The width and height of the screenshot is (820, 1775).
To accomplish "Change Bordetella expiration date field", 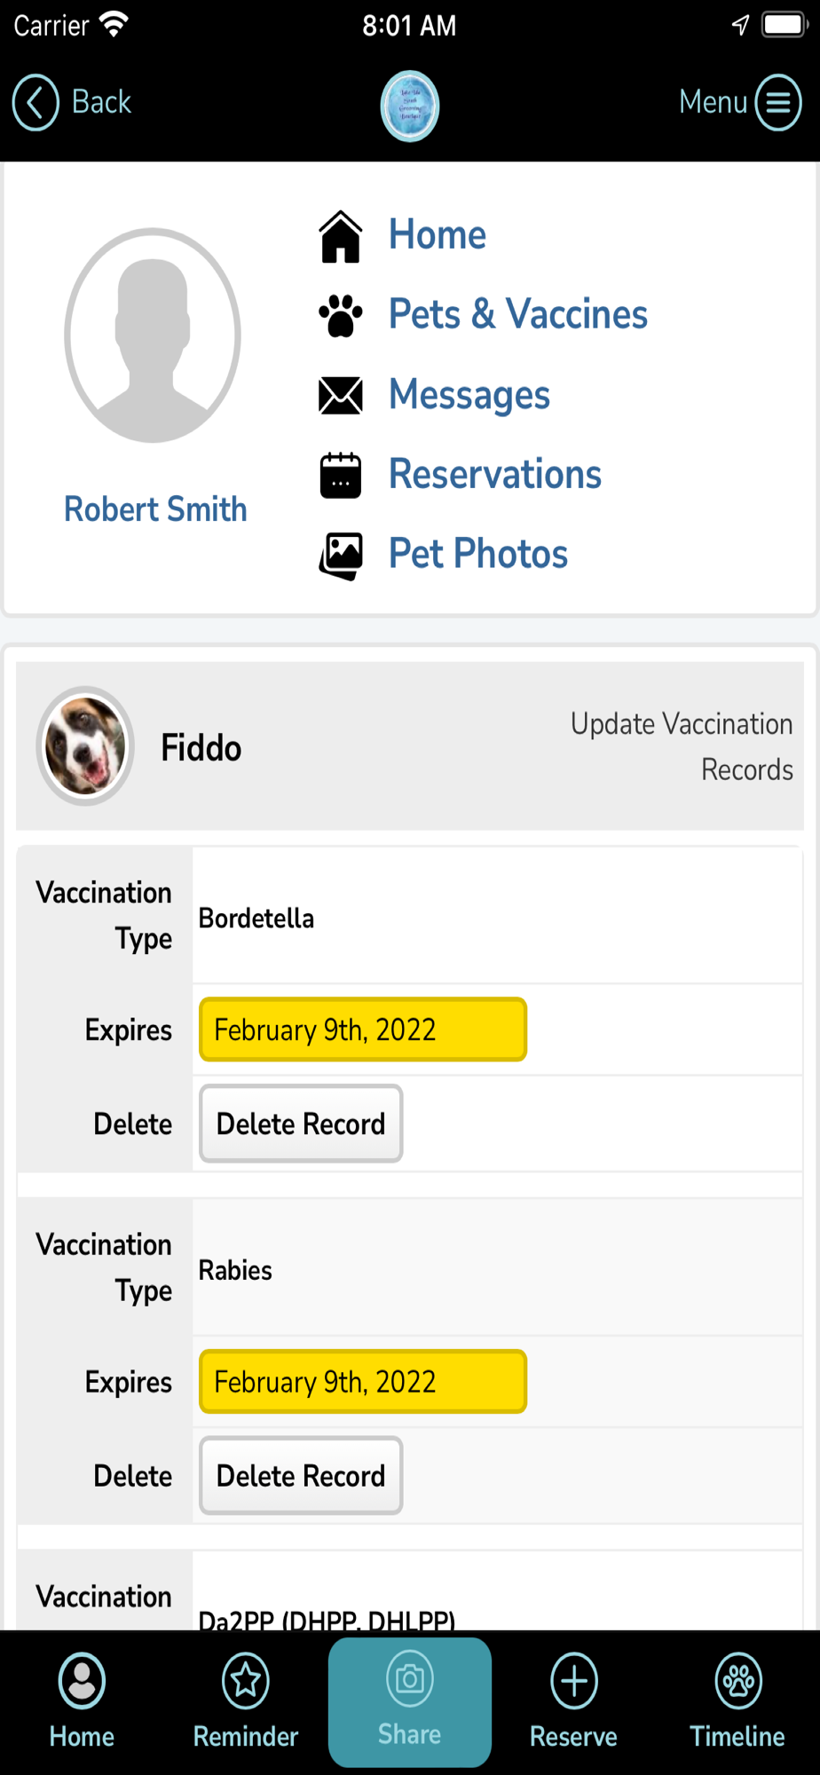I will [x=363, y=1029].
